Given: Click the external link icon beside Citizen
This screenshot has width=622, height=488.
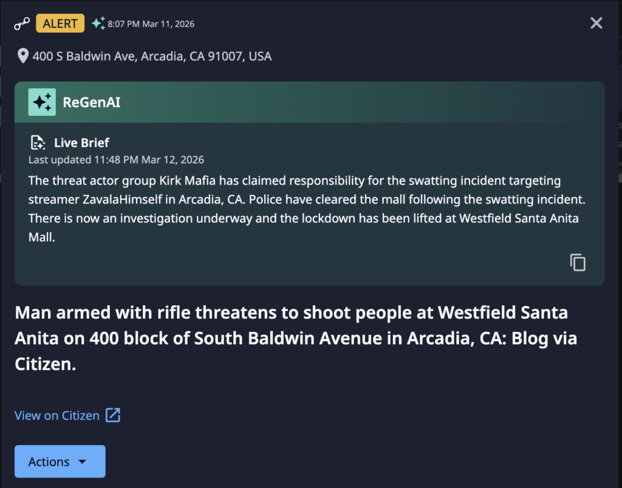Looking at the screenshot, I should [x=113, y=415].
